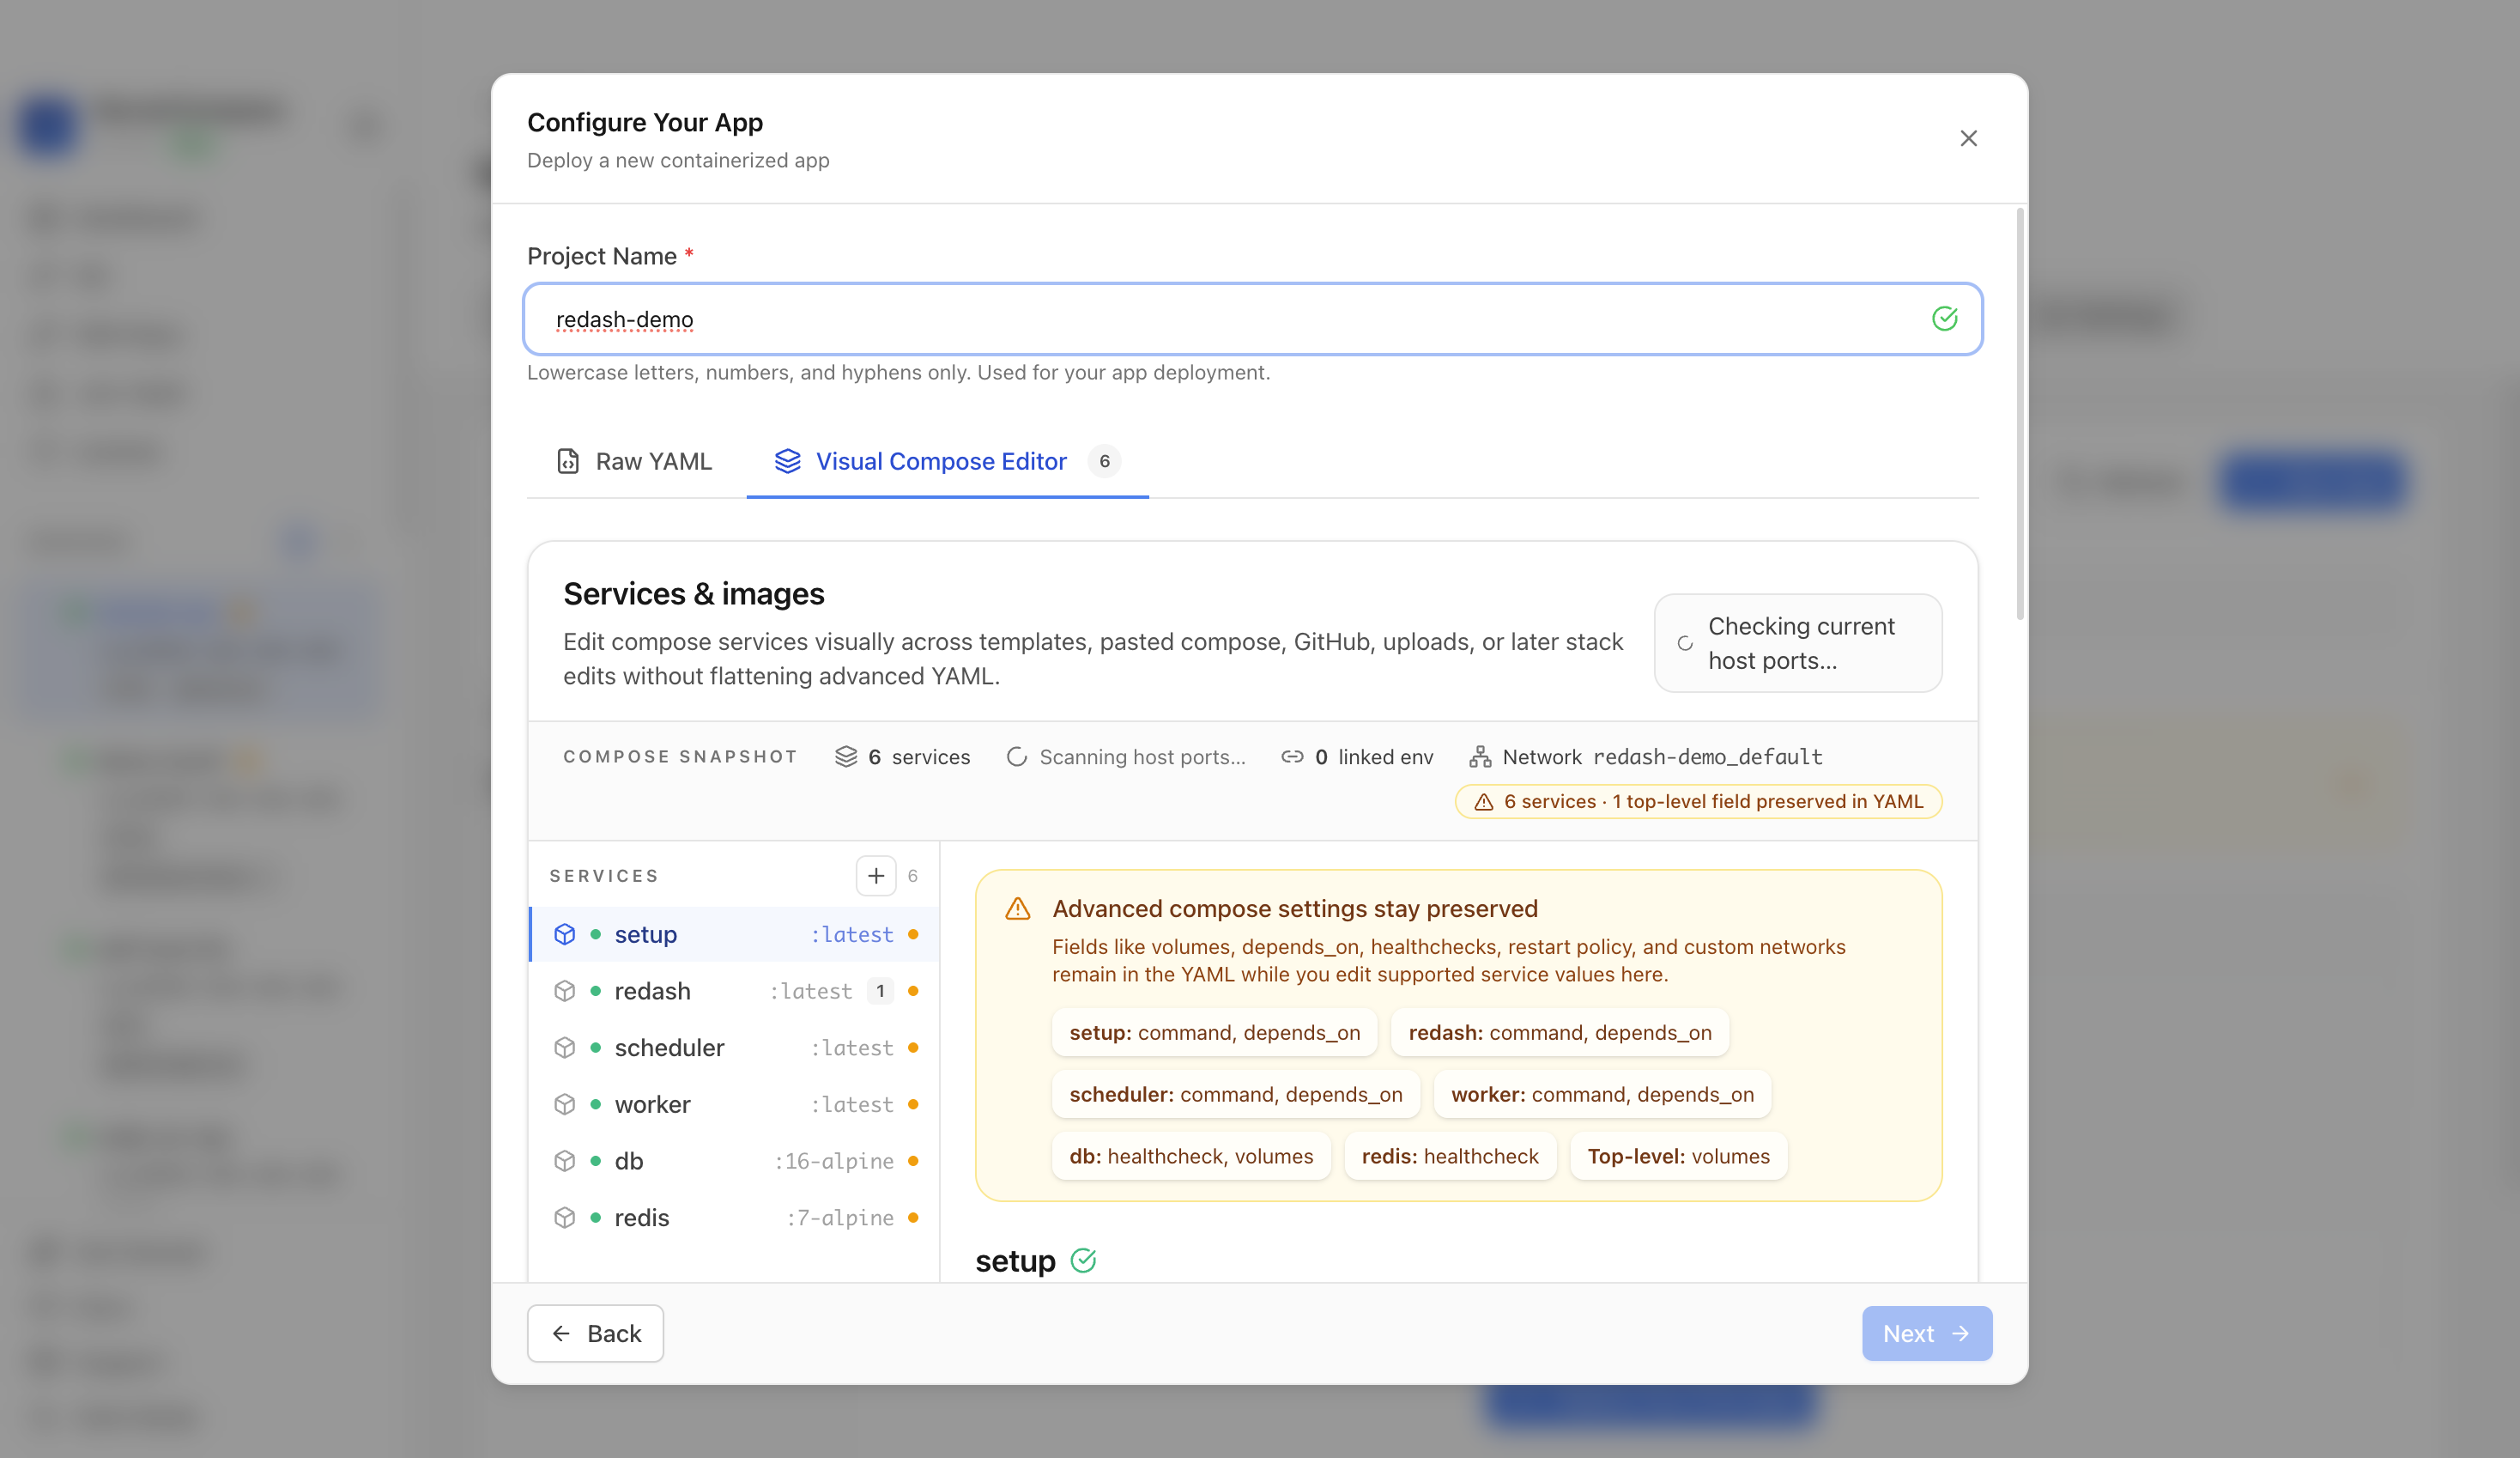The height and width of the screenshot is (1458, 2520).
Task: Click the 'redash: command, depends_on' chip
Action: point(1560,1033)
